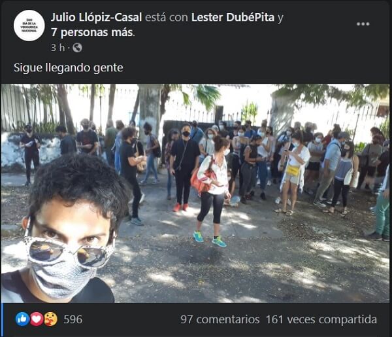Open the street crowd selfie photo

[x=195, y=193]
